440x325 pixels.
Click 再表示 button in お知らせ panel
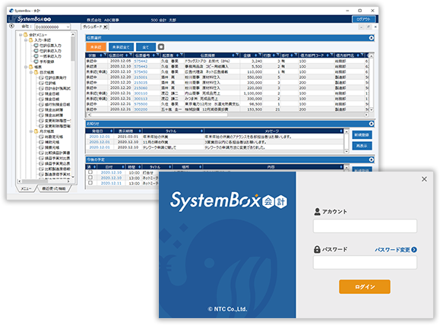pyautogui.click(x=362, y=146)
